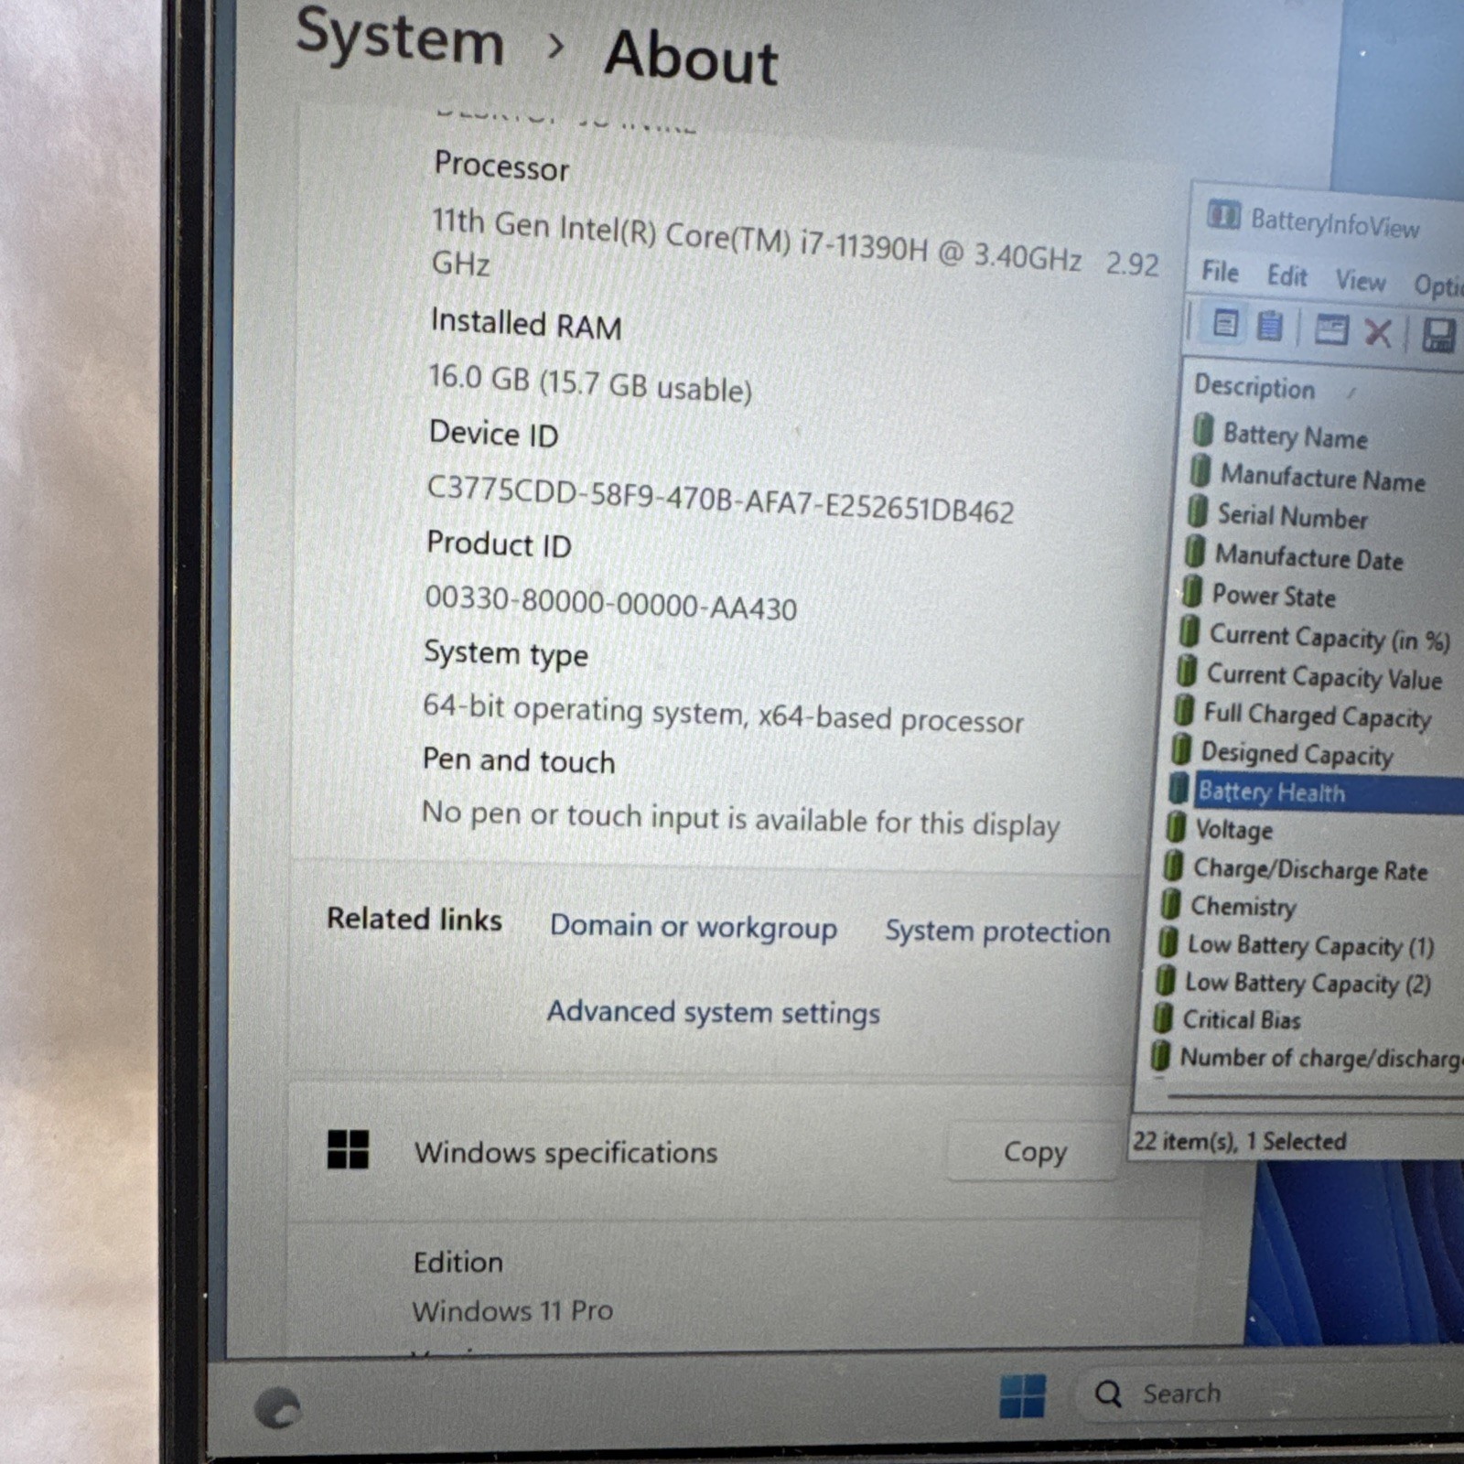
Task: Click the battery icon beside Voltage
Action: tap(1177, 827)
